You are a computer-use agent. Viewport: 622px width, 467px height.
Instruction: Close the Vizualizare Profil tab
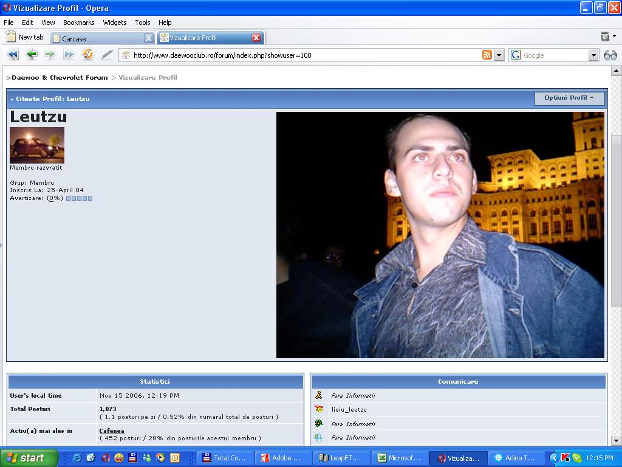pyautogui.click(x=256, y=38)
